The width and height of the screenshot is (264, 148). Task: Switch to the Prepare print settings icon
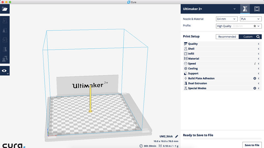(245, 9)
